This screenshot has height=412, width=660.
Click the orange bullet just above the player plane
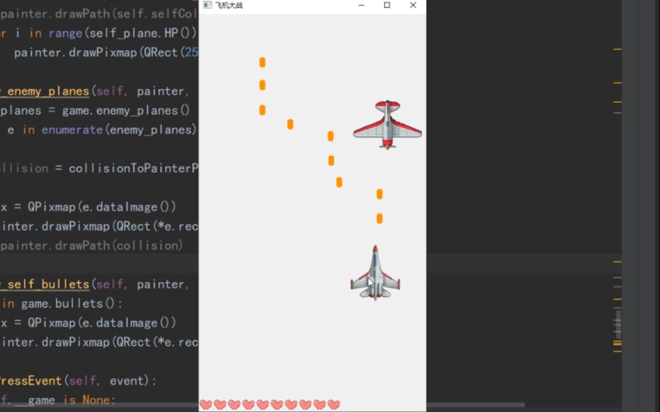379,218
